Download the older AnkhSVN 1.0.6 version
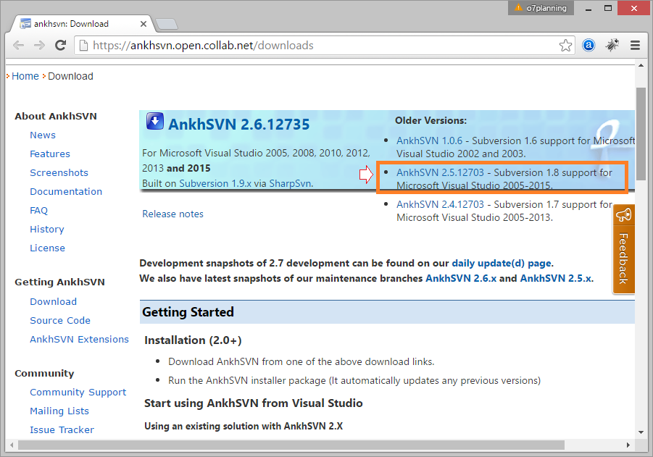 click(x=429, y=141)
